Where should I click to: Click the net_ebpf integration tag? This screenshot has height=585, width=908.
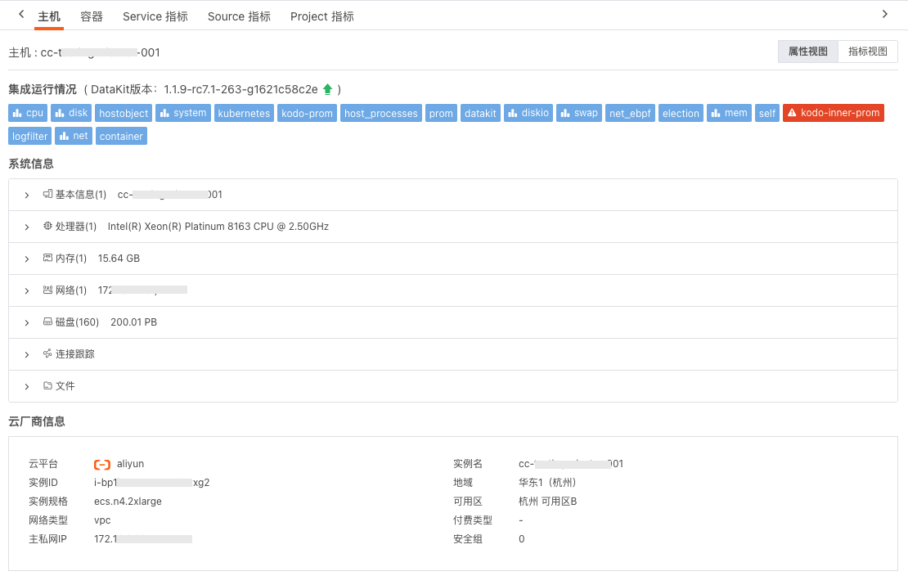click(x=630, y=113)
